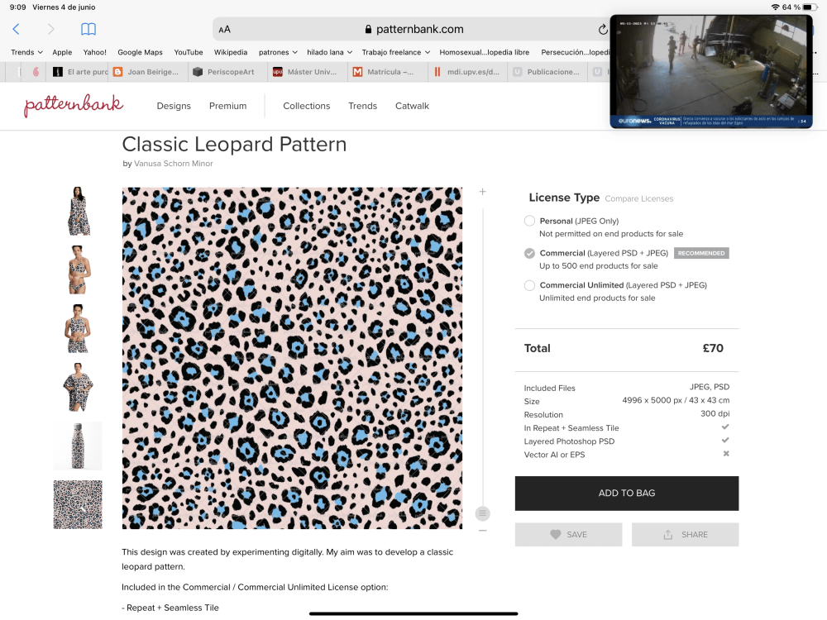Click the heart icon on the Save button

555,534
